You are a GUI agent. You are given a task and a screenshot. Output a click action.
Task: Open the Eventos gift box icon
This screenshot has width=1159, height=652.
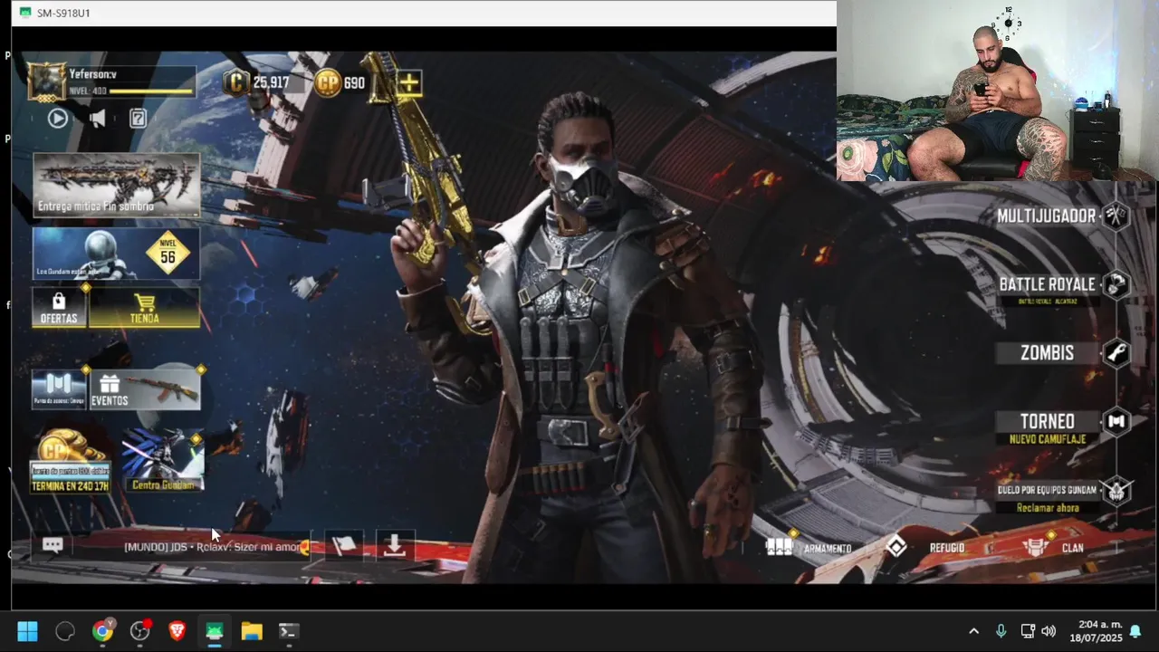(x=110, y=384)
